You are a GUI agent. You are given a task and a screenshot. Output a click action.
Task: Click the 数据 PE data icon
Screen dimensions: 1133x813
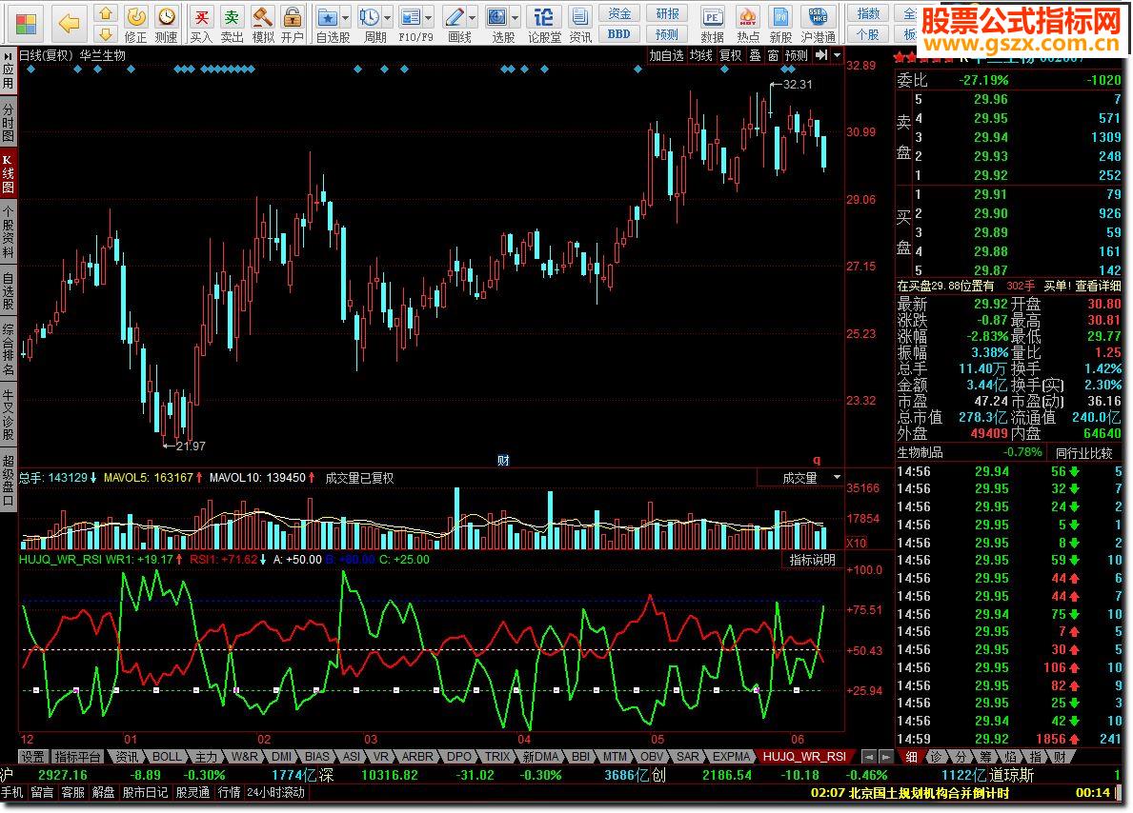pos(713,24)
